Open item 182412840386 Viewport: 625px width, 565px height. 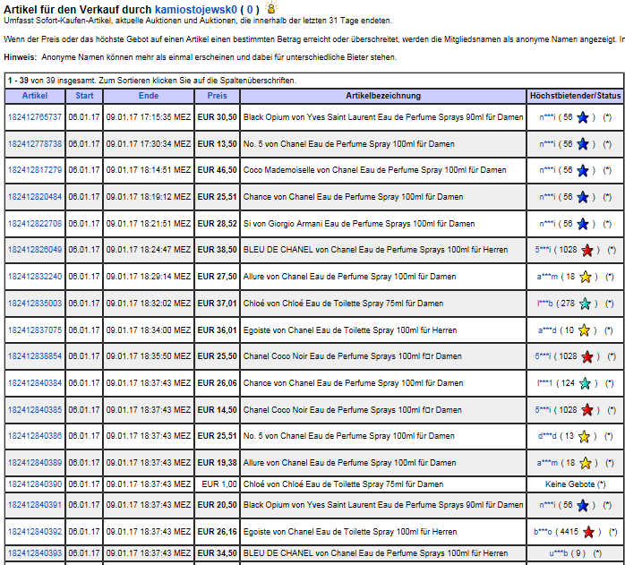coord(35,436)
